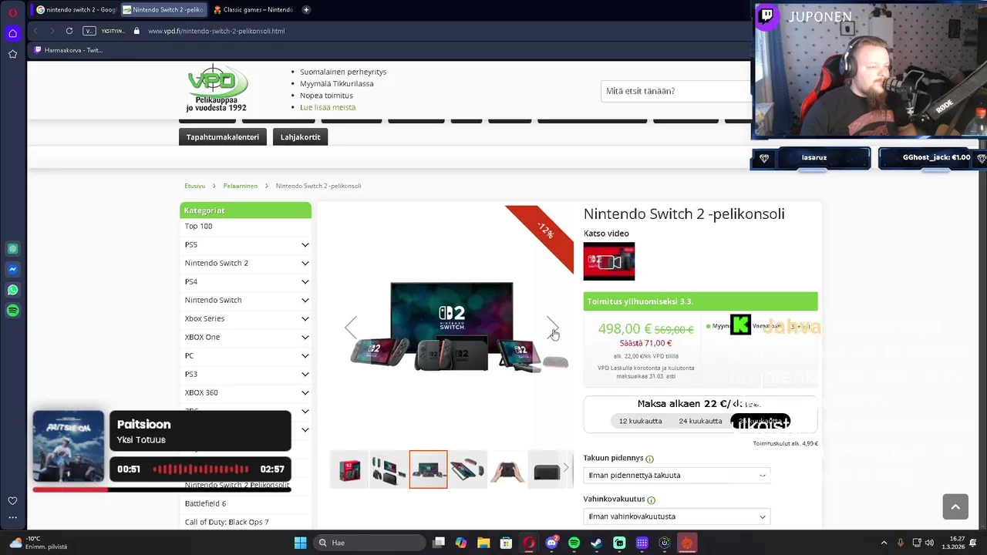This screenshot has width=987, height=555.
Task: Open Spotify from taskbar
Action: click(574, 543)
